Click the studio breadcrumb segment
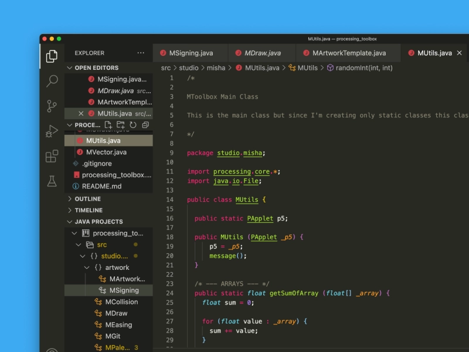The width and height of the screenshot is (469, 352). [x=188, y=68]
